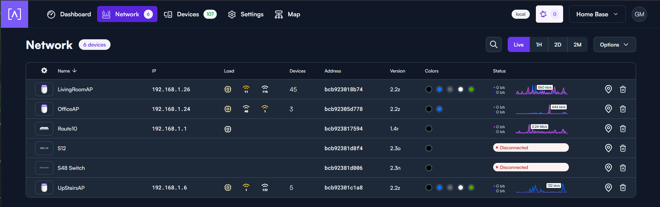Screen dimensions: 660x207
Task: Click the CPU load icon for Route10
Action: coord(228,129)
